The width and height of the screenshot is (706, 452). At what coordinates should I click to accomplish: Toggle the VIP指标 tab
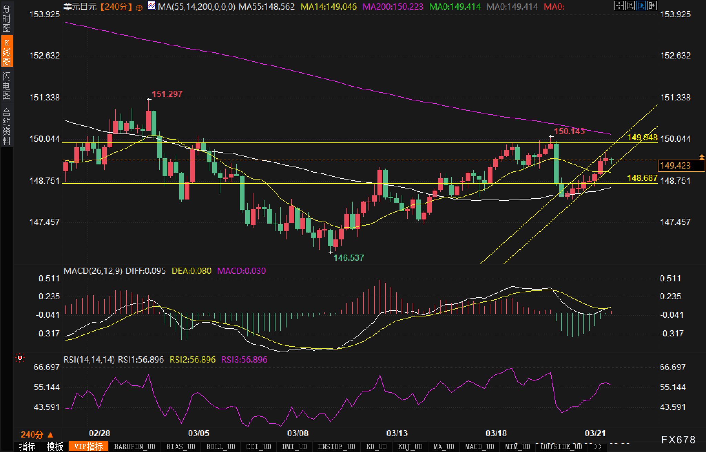click(x=89, y=446)
